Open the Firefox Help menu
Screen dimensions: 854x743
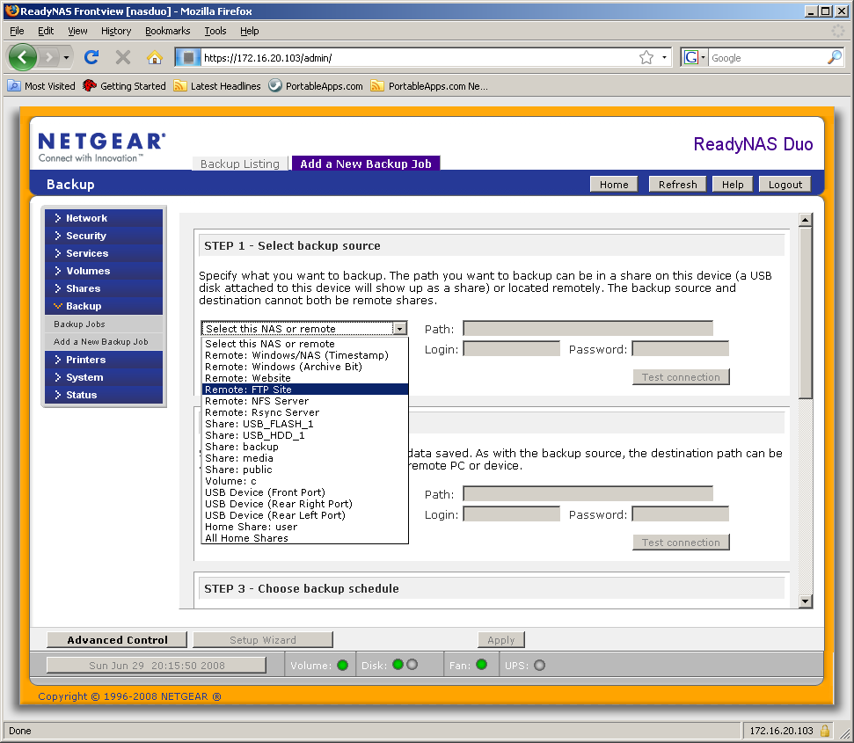(x=250, y=31)
